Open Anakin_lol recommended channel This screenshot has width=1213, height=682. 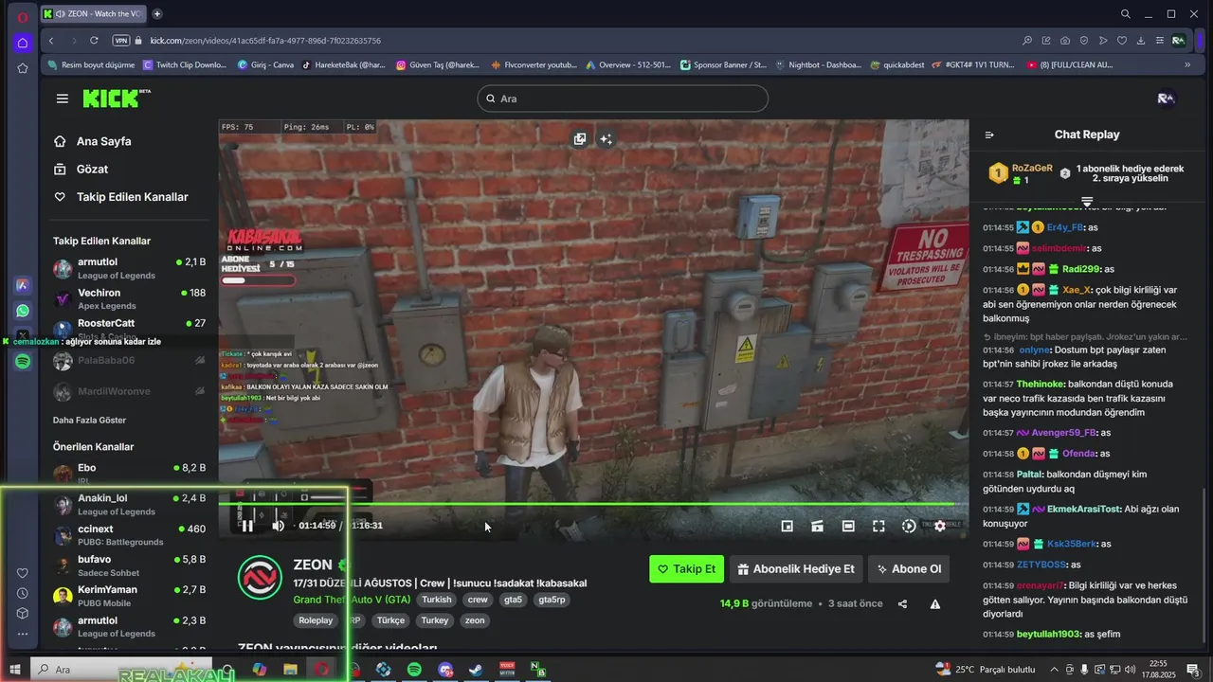coord(129,504)
